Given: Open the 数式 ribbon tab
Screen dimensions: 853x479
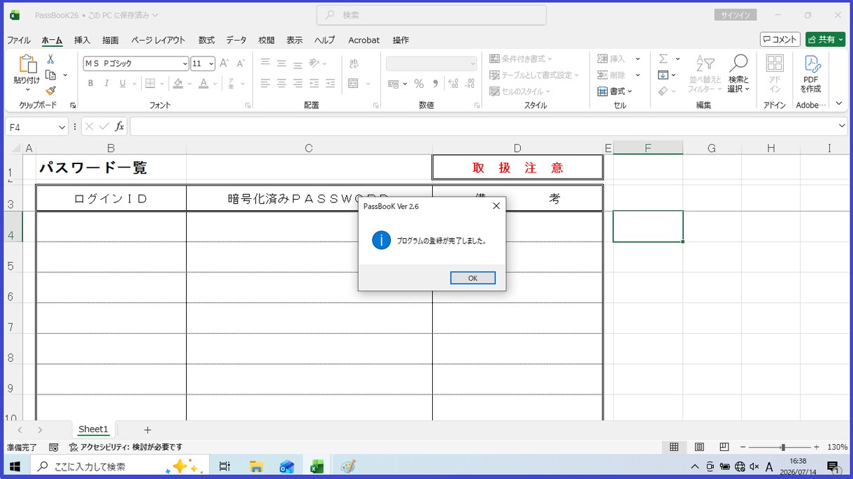Looking at the screenshot, I should [206, 40].
